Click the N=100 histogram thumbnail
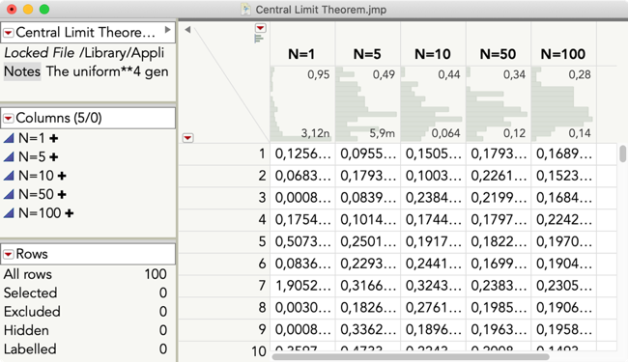This screenshot has height=362, width=628. pyautogui.click(x=563, y=104)
